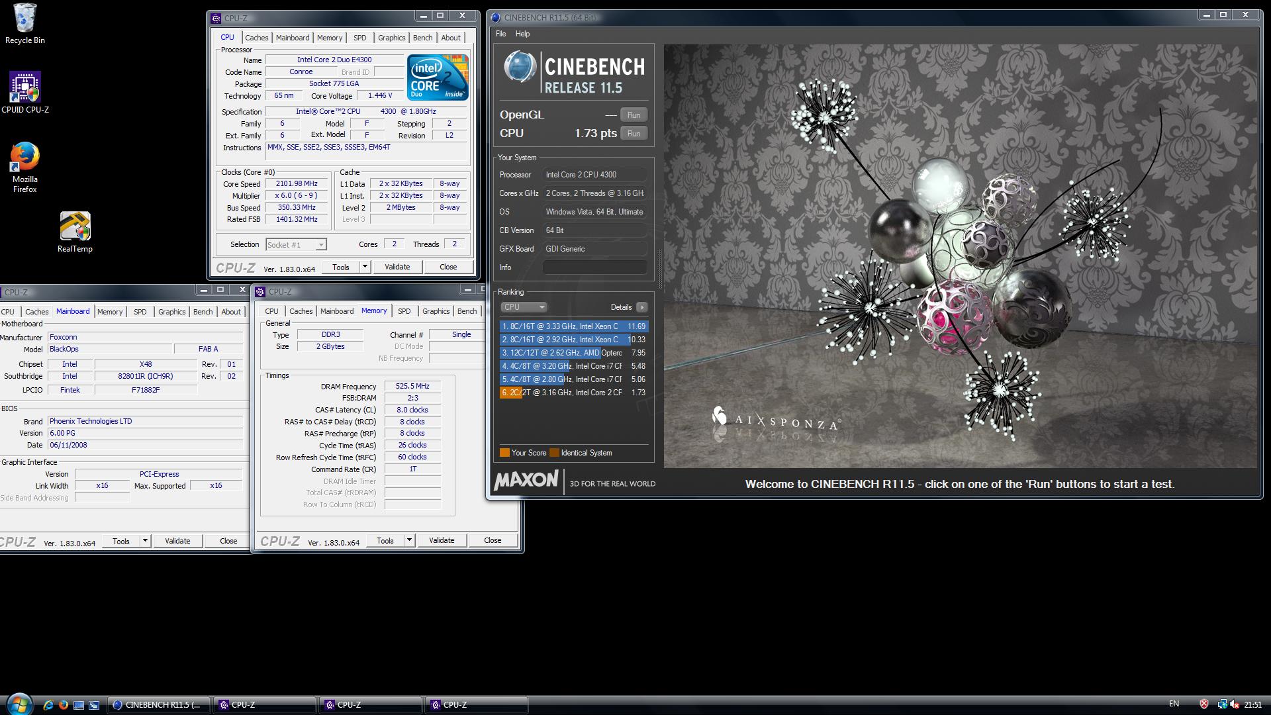The width and height of the screenshot is (1271, 715).
Task: Click the Intel Core 2 Duo logo
Action: [438, 77]
